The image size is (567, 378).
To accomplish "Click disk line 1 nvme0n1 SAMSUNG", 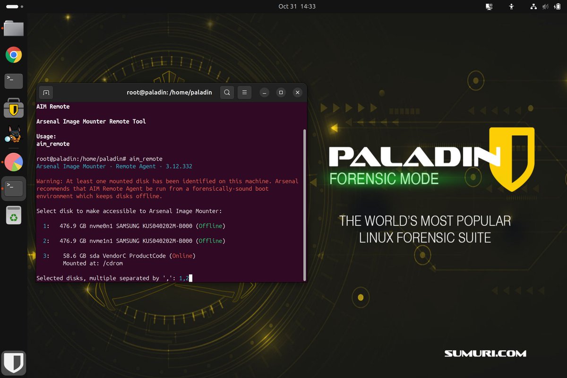I will [134, 226].
